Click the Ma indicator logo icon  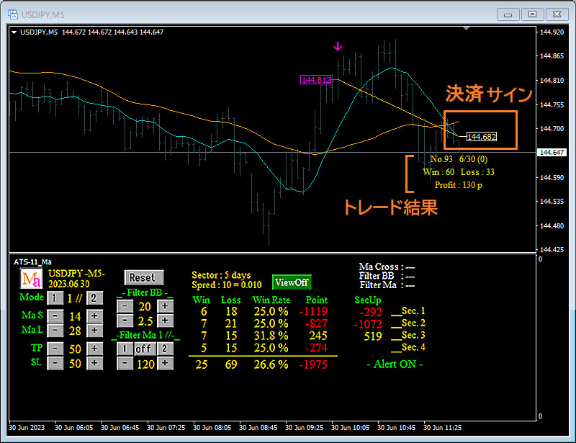[x=31, y=279]
